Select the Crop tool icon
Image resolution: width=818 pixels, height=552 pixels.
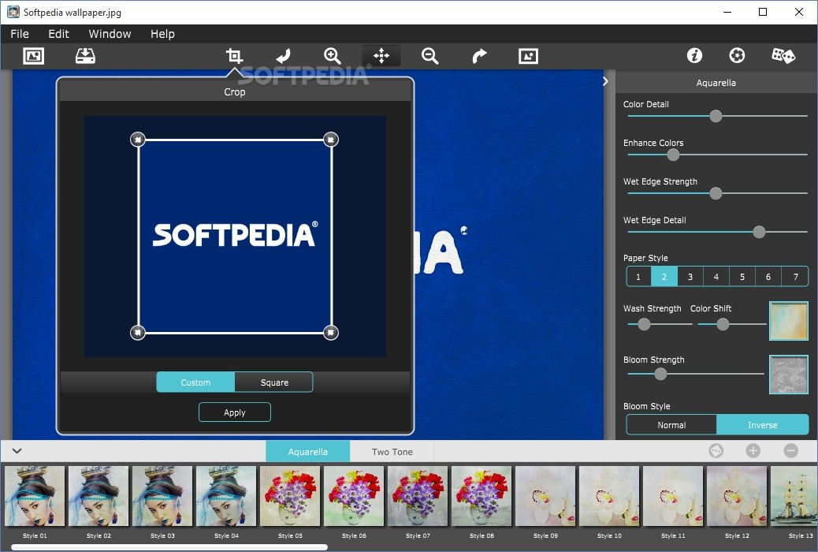pyautogui.click(x=234, y=56)
